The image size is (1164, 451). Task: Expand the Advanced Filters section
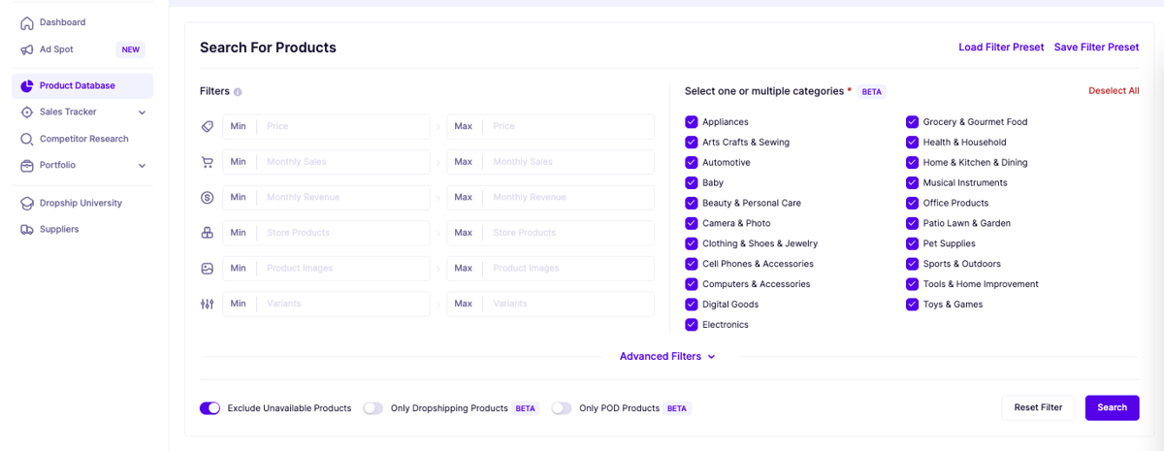[667, 356]
